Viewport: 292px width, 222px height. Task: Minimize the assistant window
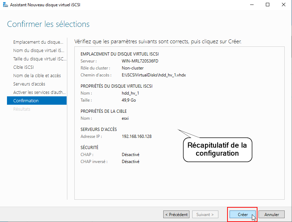(252, 5)
